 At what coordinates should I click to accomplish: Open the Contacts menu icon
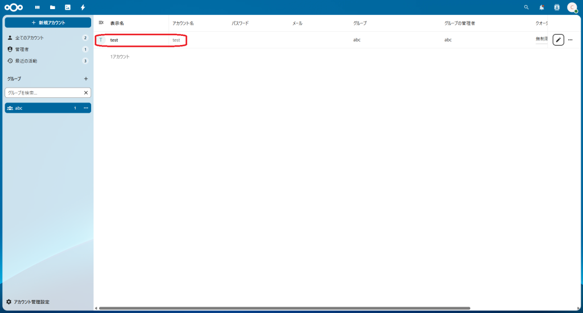(x=557, y=7)
